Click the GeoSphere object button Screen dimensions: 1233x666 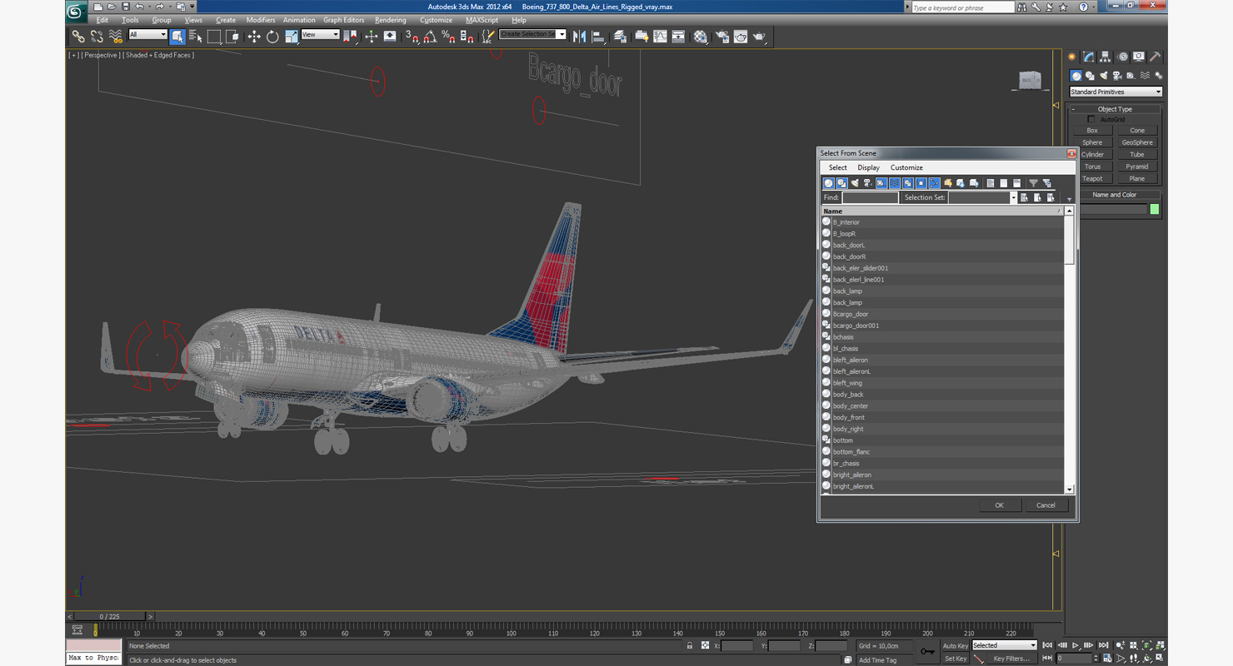[x=1137, y=142]
